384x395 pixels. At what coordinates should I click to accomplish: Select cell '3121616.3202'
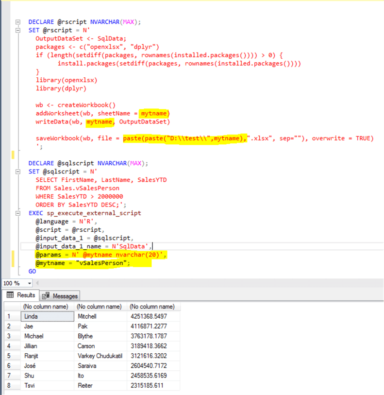153,356
